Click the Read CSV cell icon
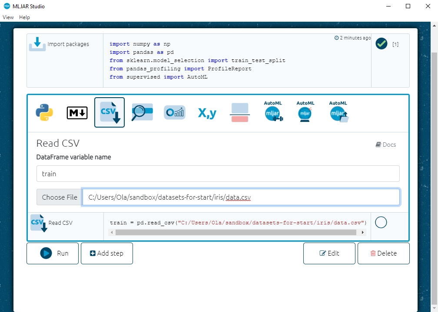Screen dimensions: 438x312 coord(39,223)
